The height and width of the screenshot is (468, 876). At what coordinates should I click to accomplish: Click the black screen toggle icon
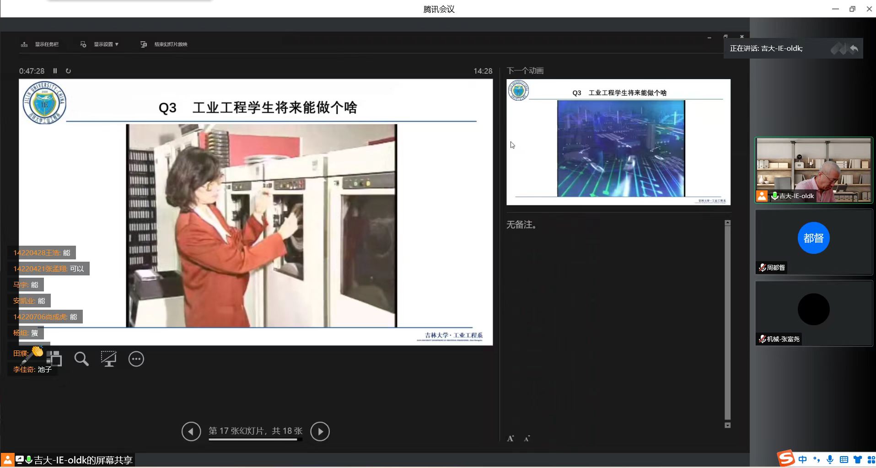pyautogui.click(x=108, y=359)
